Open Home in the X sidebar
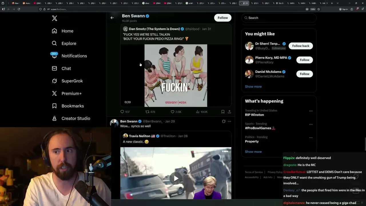Screen dimensions: 366x206 (63, 31)
